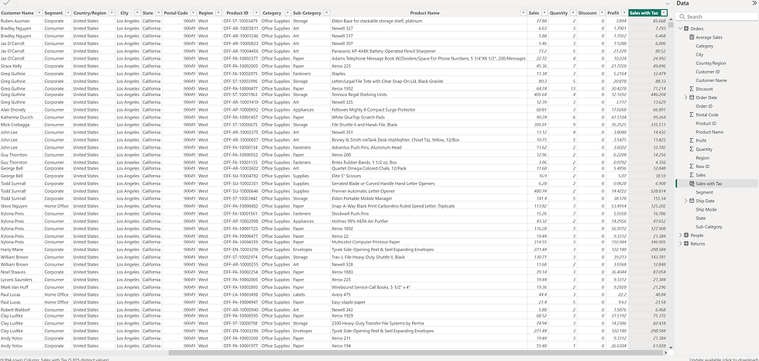This screenshot has height=361, width=759.
Task: Open Customer Name column filter dropdown
Action: point(39,13)
